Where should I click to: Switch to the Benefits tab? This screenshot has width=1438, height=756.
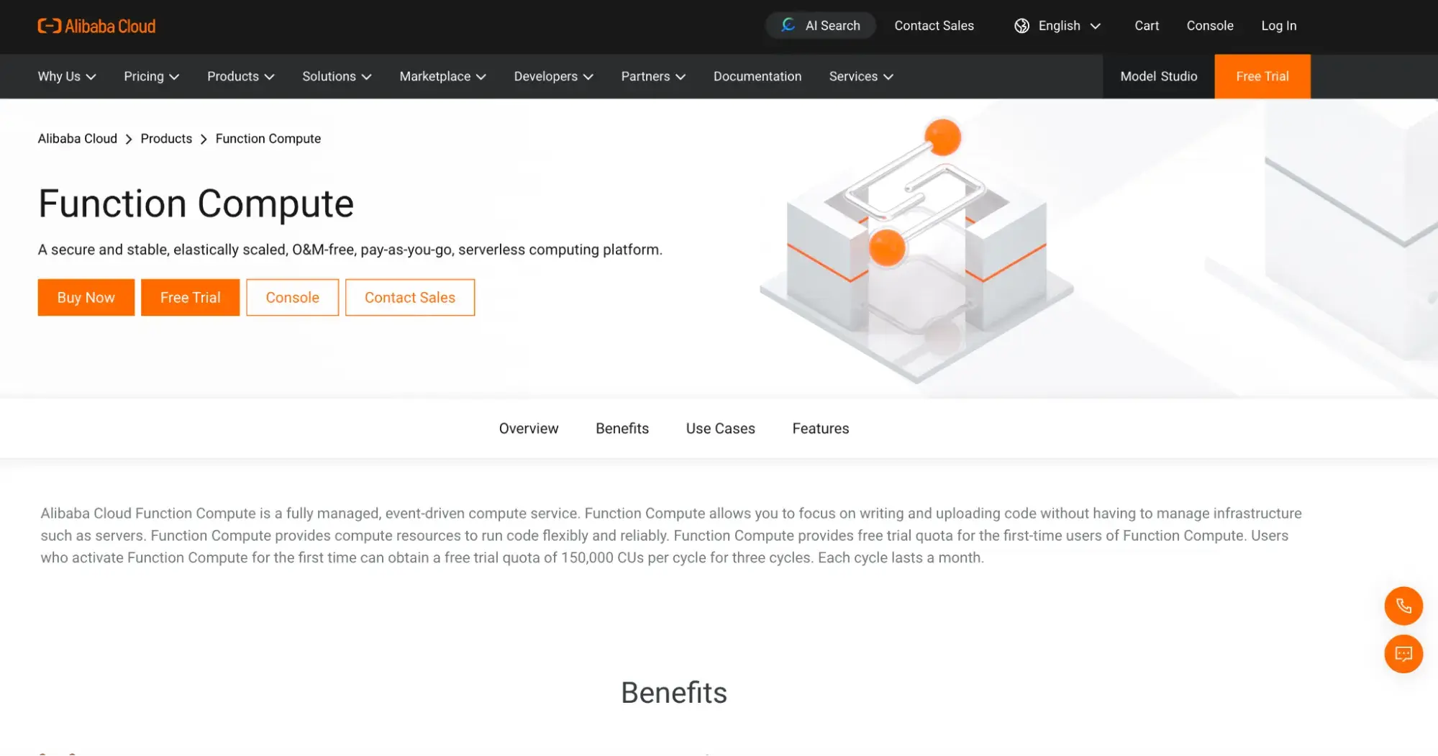(622, 429)
